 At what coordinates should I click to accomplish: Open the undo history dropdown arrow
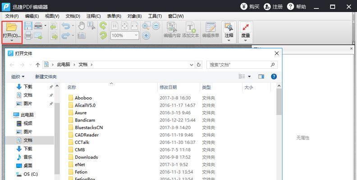[73, 26]
